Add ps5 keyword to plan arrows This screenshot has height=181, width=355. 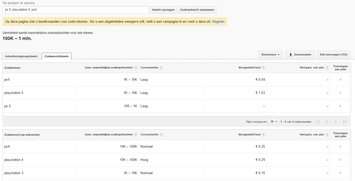click(340, 79)
